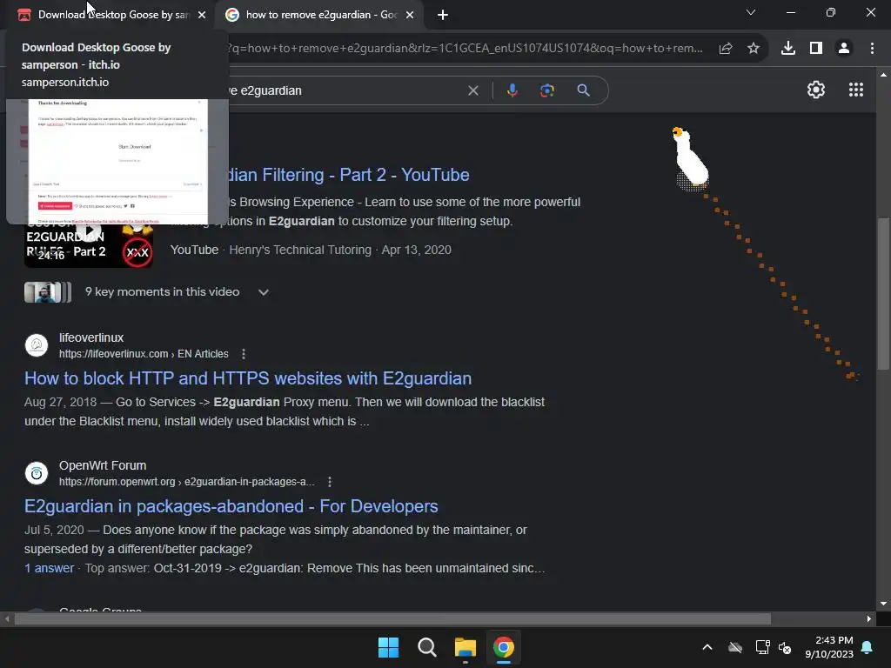Click the Chrome taskbar icon
This screenshot has width=891, height=668.
point(504,647)
